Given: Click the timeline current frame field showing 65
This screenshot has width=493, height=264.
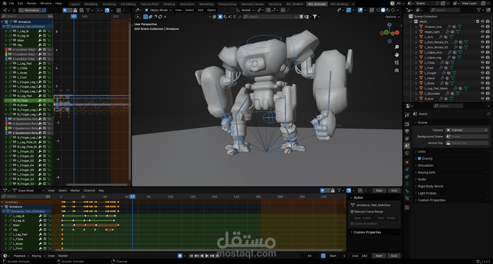Looking at the screenshot, I should click(310, 256).
